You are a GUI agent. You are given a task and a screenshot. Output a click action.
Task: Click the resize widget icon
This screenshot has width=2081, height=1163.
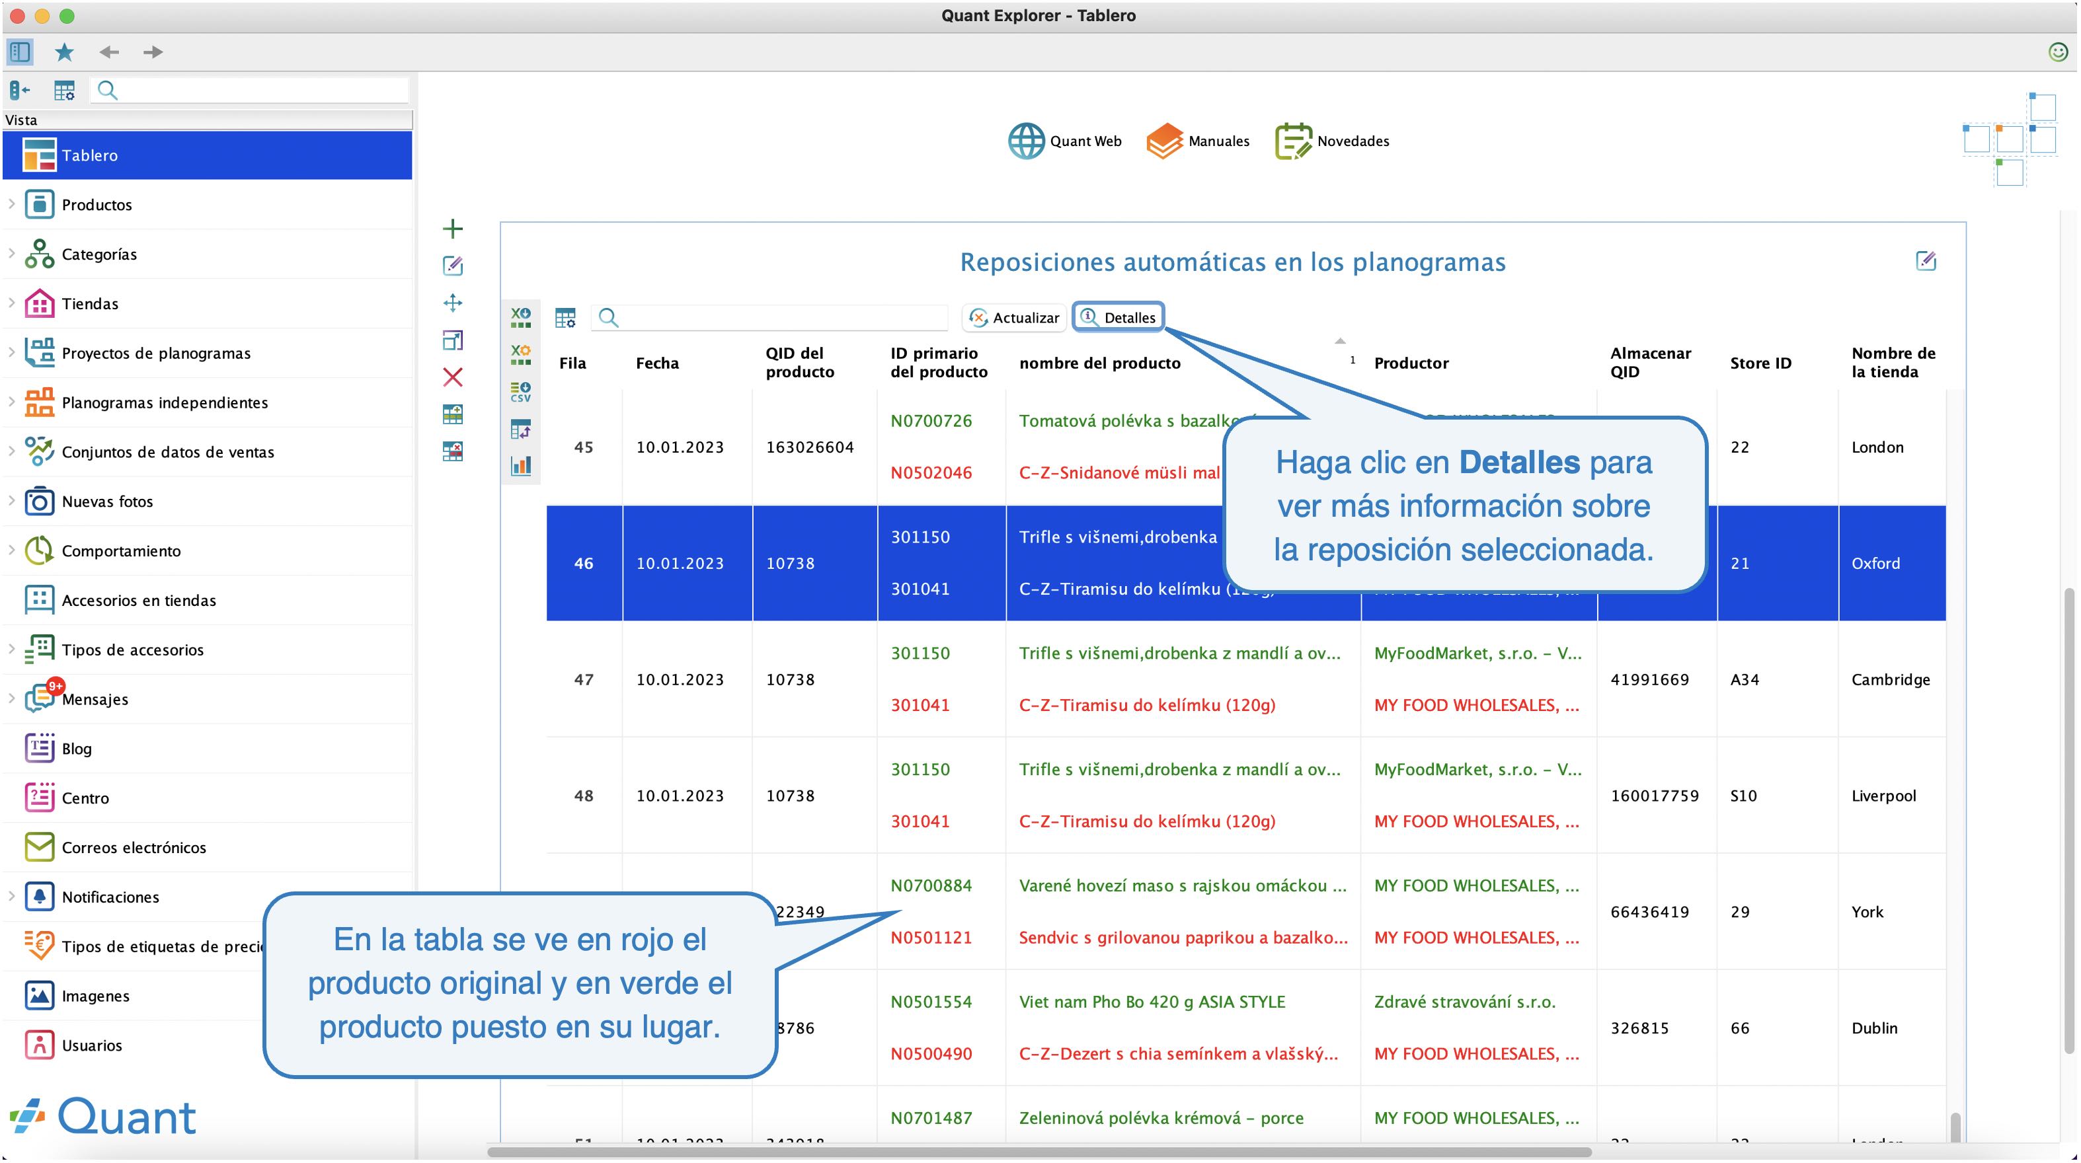point(453,340)
